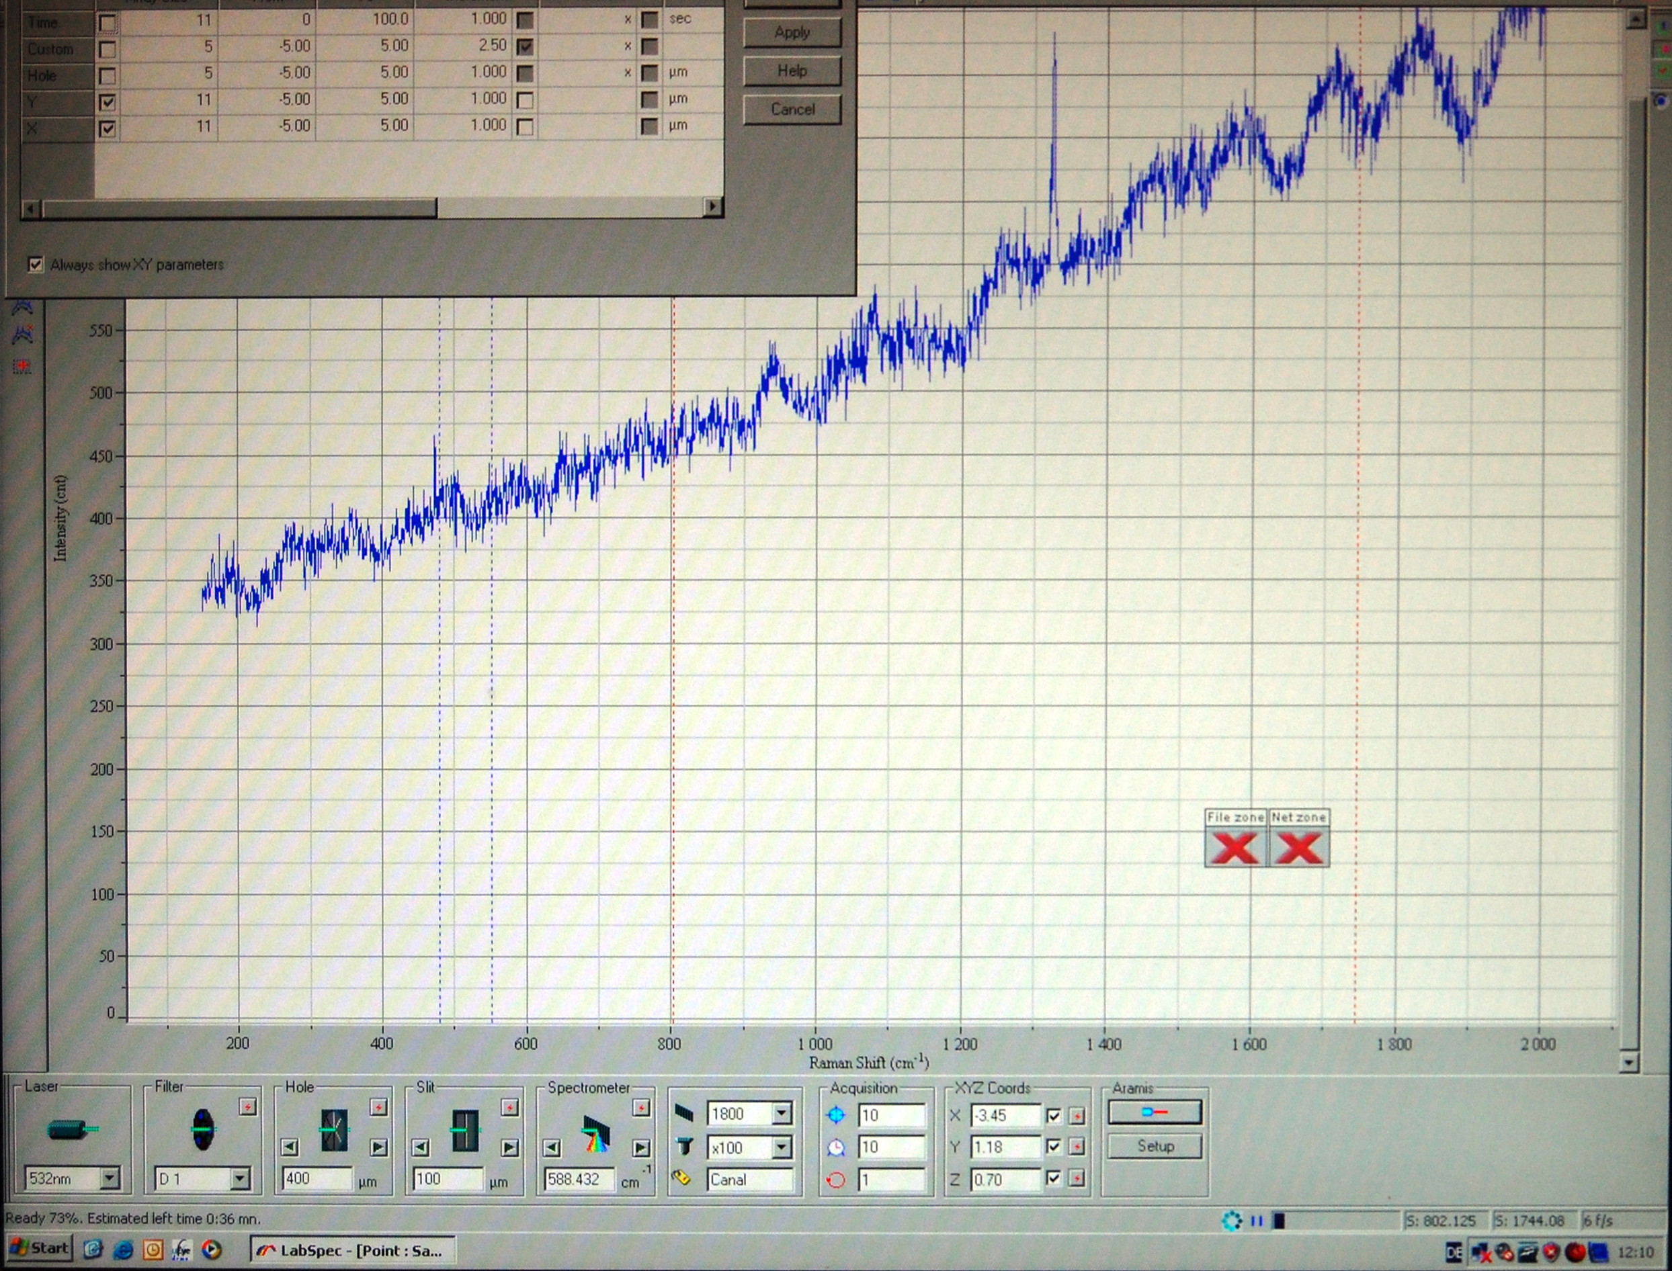Click the red reset icon next to Z coordinate
1672x1271 pixels.
click(x=1077, y=1178)
